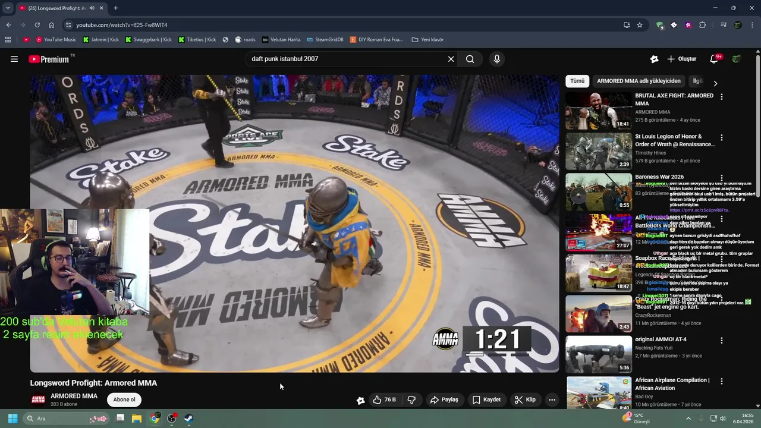Open the sparkle icon left of like button
Viewport: 761px width, 428px height.
tap(360, 400)
